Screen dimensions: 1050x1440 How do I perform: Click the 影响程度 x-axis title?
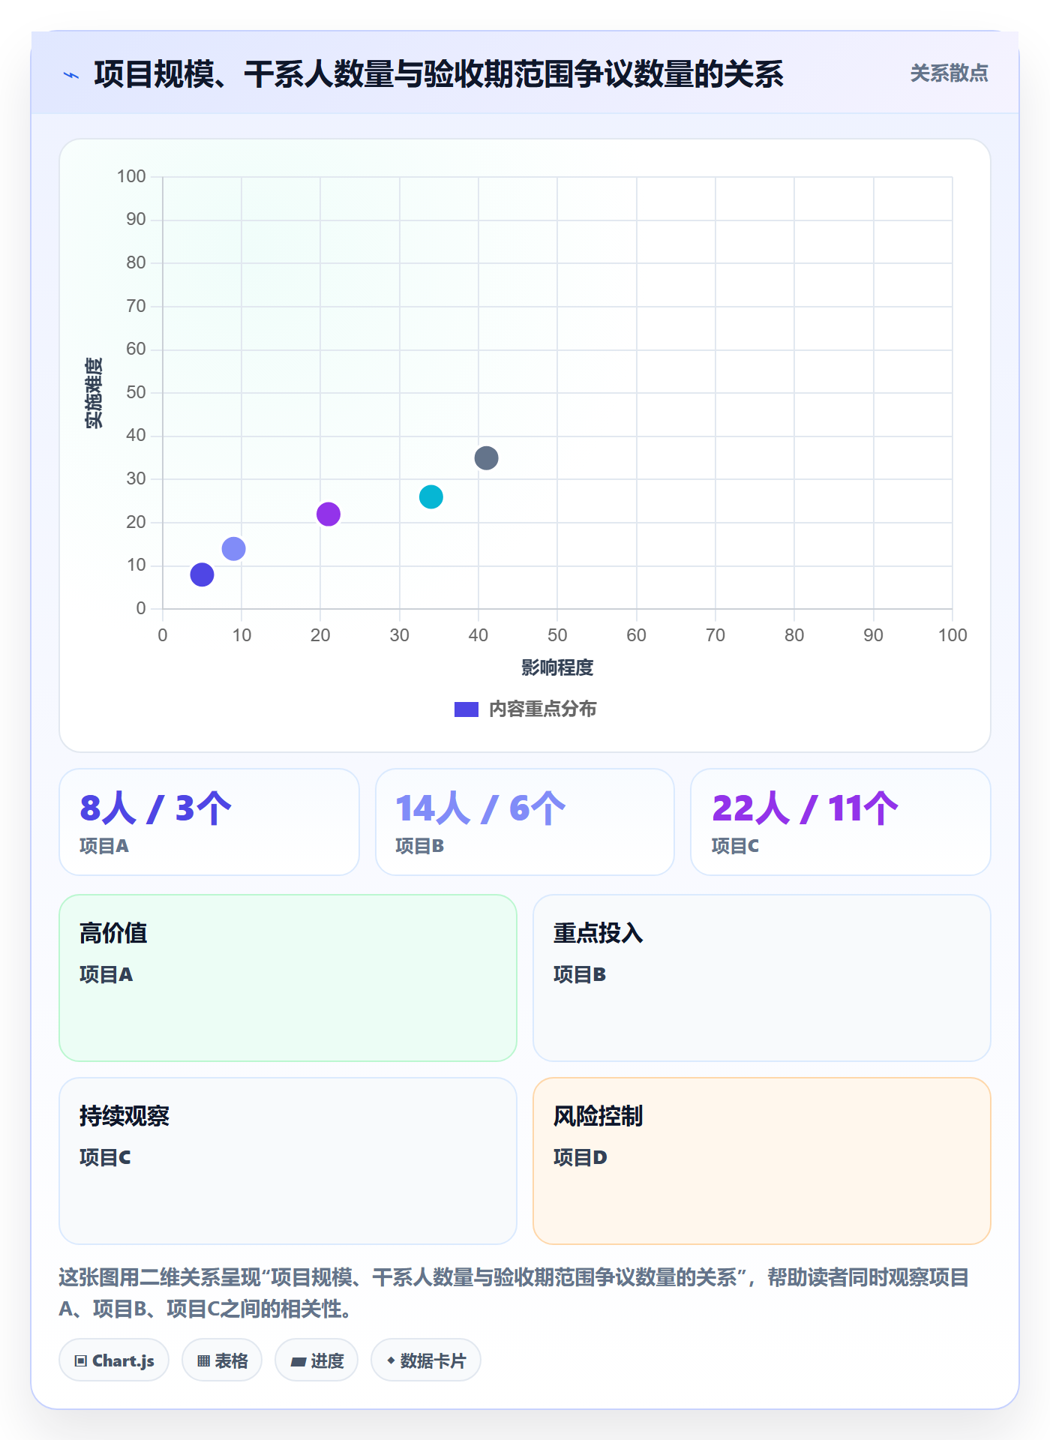pos(557,667)
